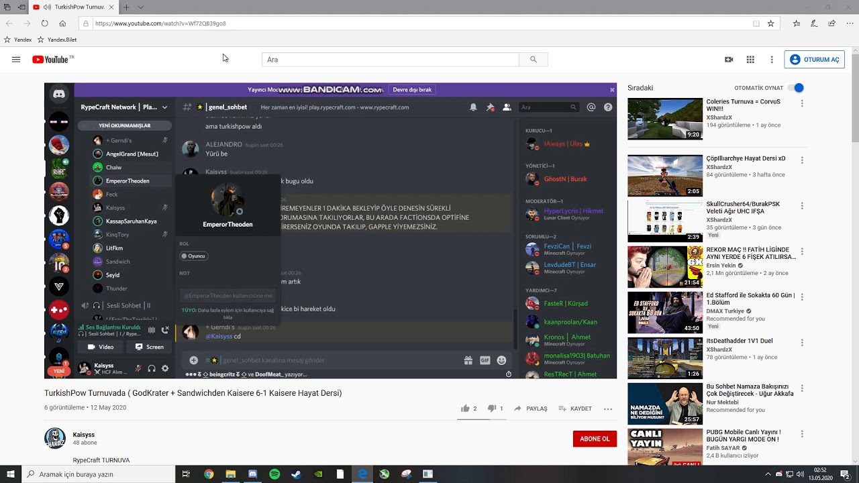This screenshot has width=859, height=483.
Task: Open the Kaisyss channel name link
Action: tap(84, 435)
